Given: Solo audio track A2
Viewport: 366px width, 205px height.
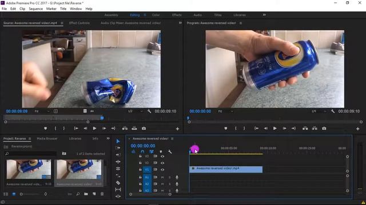Looking at the screenshot, I should tap(170, 184).
